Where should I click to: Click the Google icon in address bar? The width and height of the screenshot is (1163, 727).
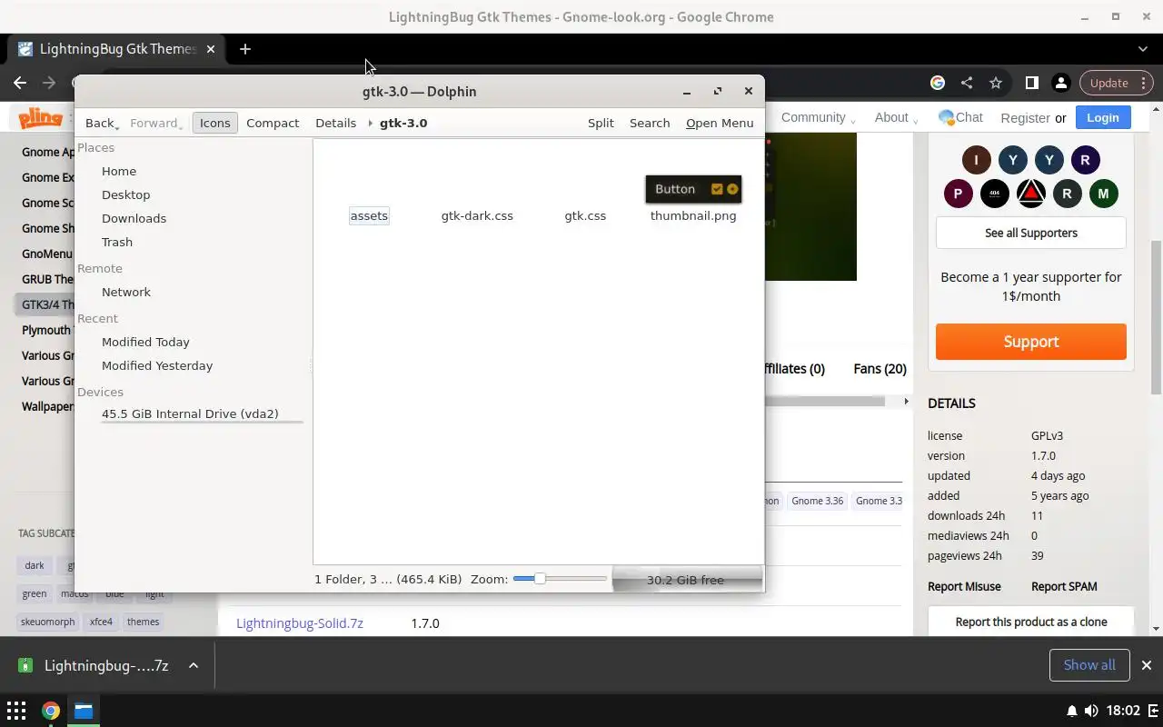938,83
